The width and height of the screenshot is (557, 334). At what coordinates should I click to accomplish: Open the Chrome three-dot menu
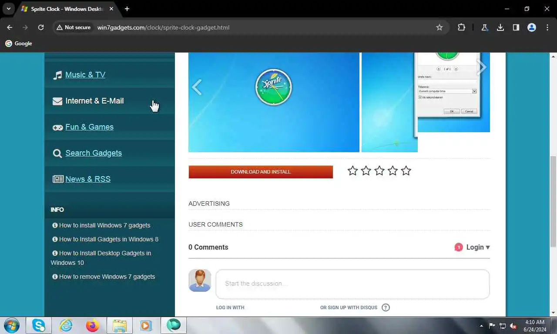pyautogui.click(x=547, y=27)
